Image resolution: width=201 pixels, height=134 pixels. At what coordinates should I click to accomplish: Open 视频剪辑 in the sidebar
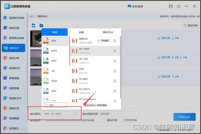tap(11, 88)
